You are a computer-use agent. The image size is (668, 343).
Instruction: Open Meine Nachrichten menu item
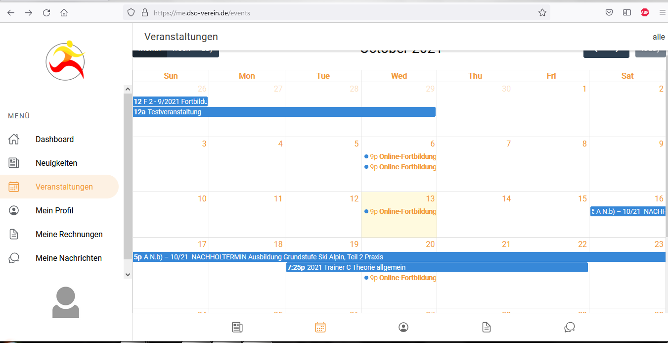pos(59,258)
